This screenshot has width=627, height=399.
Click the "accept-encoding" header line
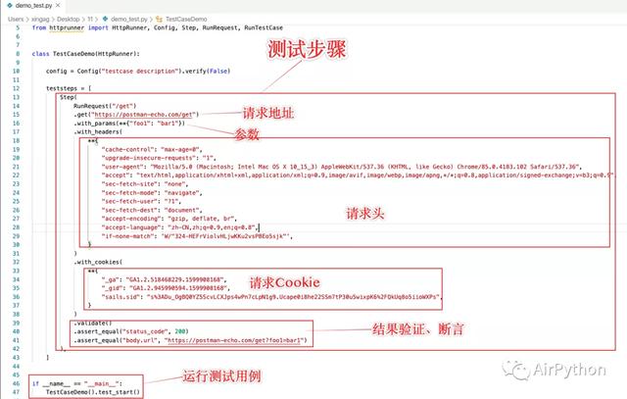[x=169, y=219]
